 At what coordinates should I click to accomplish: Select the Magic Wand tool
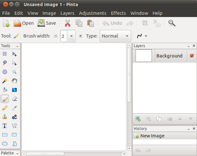[x=5, y=81]
